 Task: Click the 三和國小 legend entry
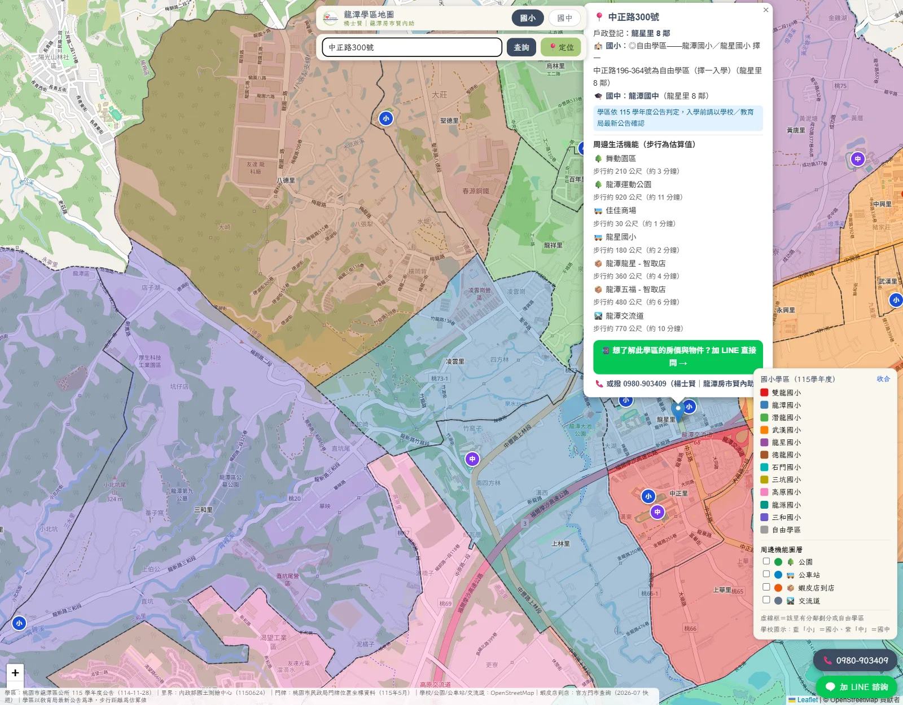click(x=781, y=517)
